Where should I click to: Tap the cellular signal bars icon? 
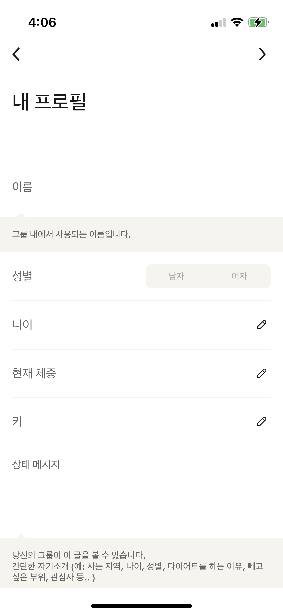point(218,23)
